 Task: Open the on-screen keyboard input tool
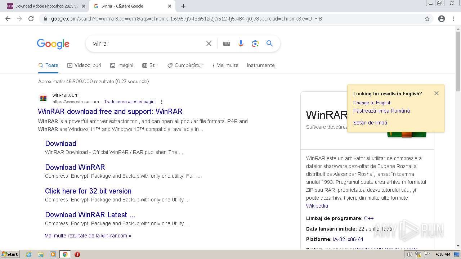click(227, 44)
